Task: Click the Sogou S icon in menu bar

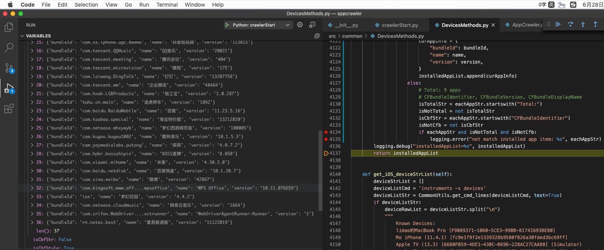Action: click(573, 5)
